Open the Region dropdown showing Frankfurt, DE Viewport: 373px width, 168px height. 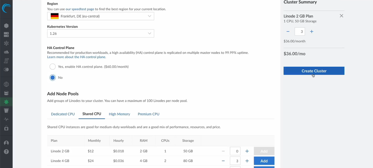pyautogui.click(x=100, y=16)
